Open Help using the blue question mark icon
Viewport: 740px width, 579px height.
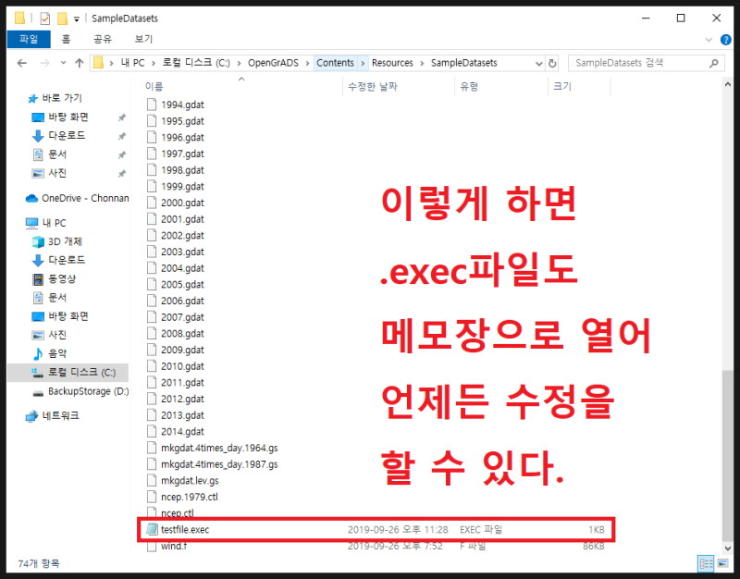coord(727,41)
